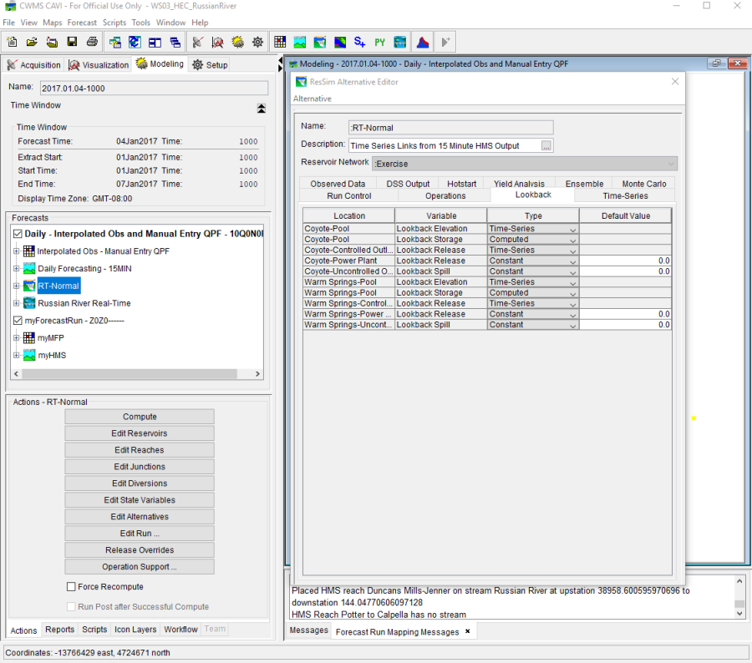
Task: Click the left panel collapse arrow
Action: point(280,61)
